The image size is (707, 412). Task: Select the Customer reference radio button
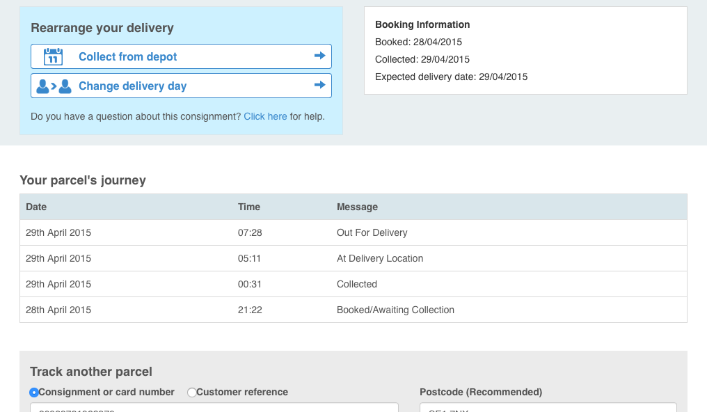[192, 393]
